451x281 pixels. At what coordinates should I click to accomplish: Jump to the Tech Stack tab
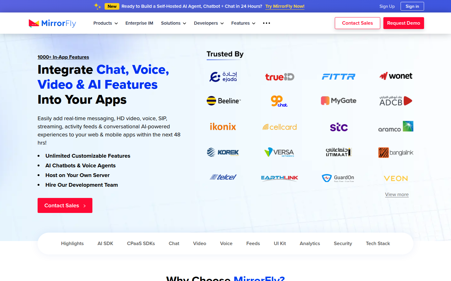point(378,244)
